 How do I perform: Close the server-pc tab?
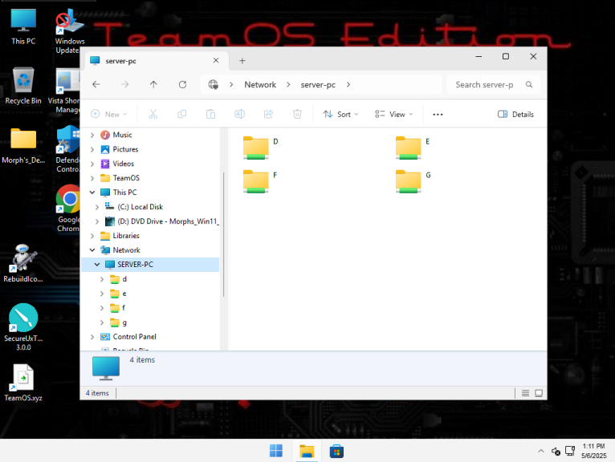[x=216, y=60]
